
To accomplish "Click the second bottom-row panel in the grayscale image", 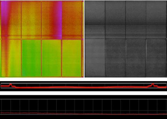I will tap(115, 57).
